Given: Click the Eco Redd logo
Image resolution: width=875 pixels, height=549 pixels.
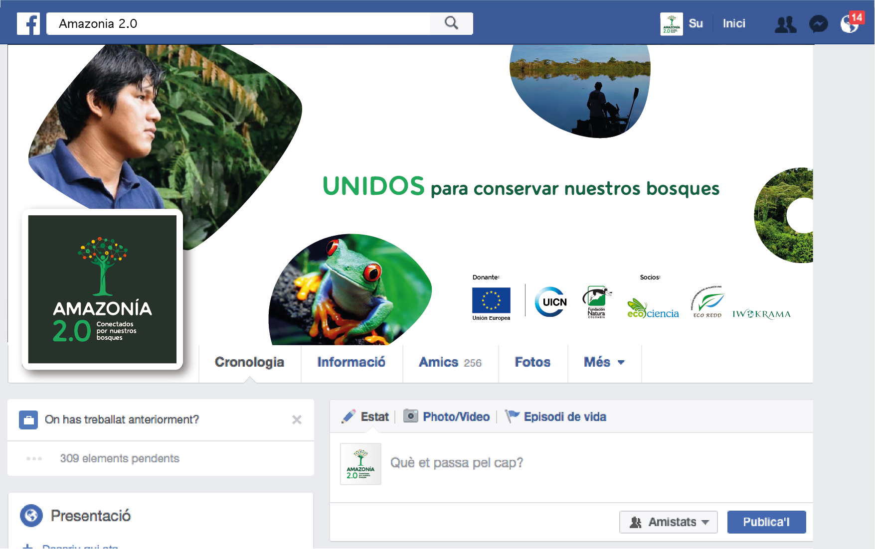Looking at the screenshot, I should point(707,302).
